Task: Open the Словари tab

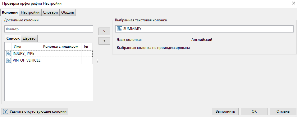Action: 50,12
